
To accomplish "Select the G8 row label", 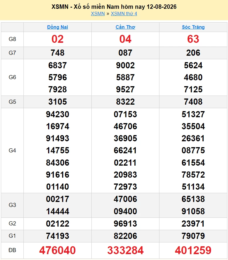I will pyautogui.click(x=12, y=39).
